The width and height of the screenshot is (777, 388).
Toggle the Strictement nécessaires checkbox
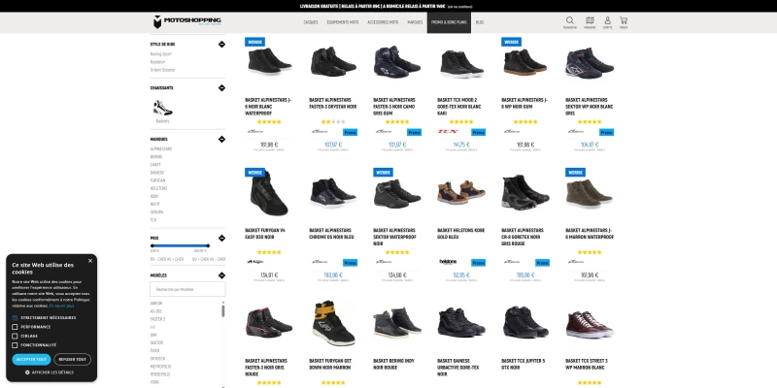pos(15,318)
